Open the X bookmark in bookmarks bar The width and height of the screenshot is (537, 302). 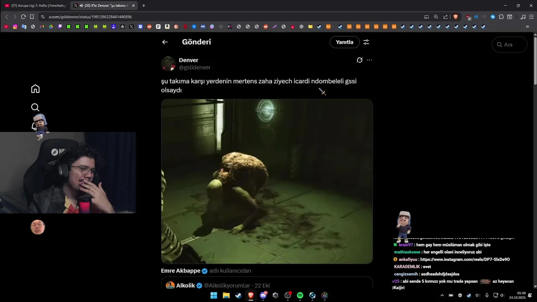point(131,26)
